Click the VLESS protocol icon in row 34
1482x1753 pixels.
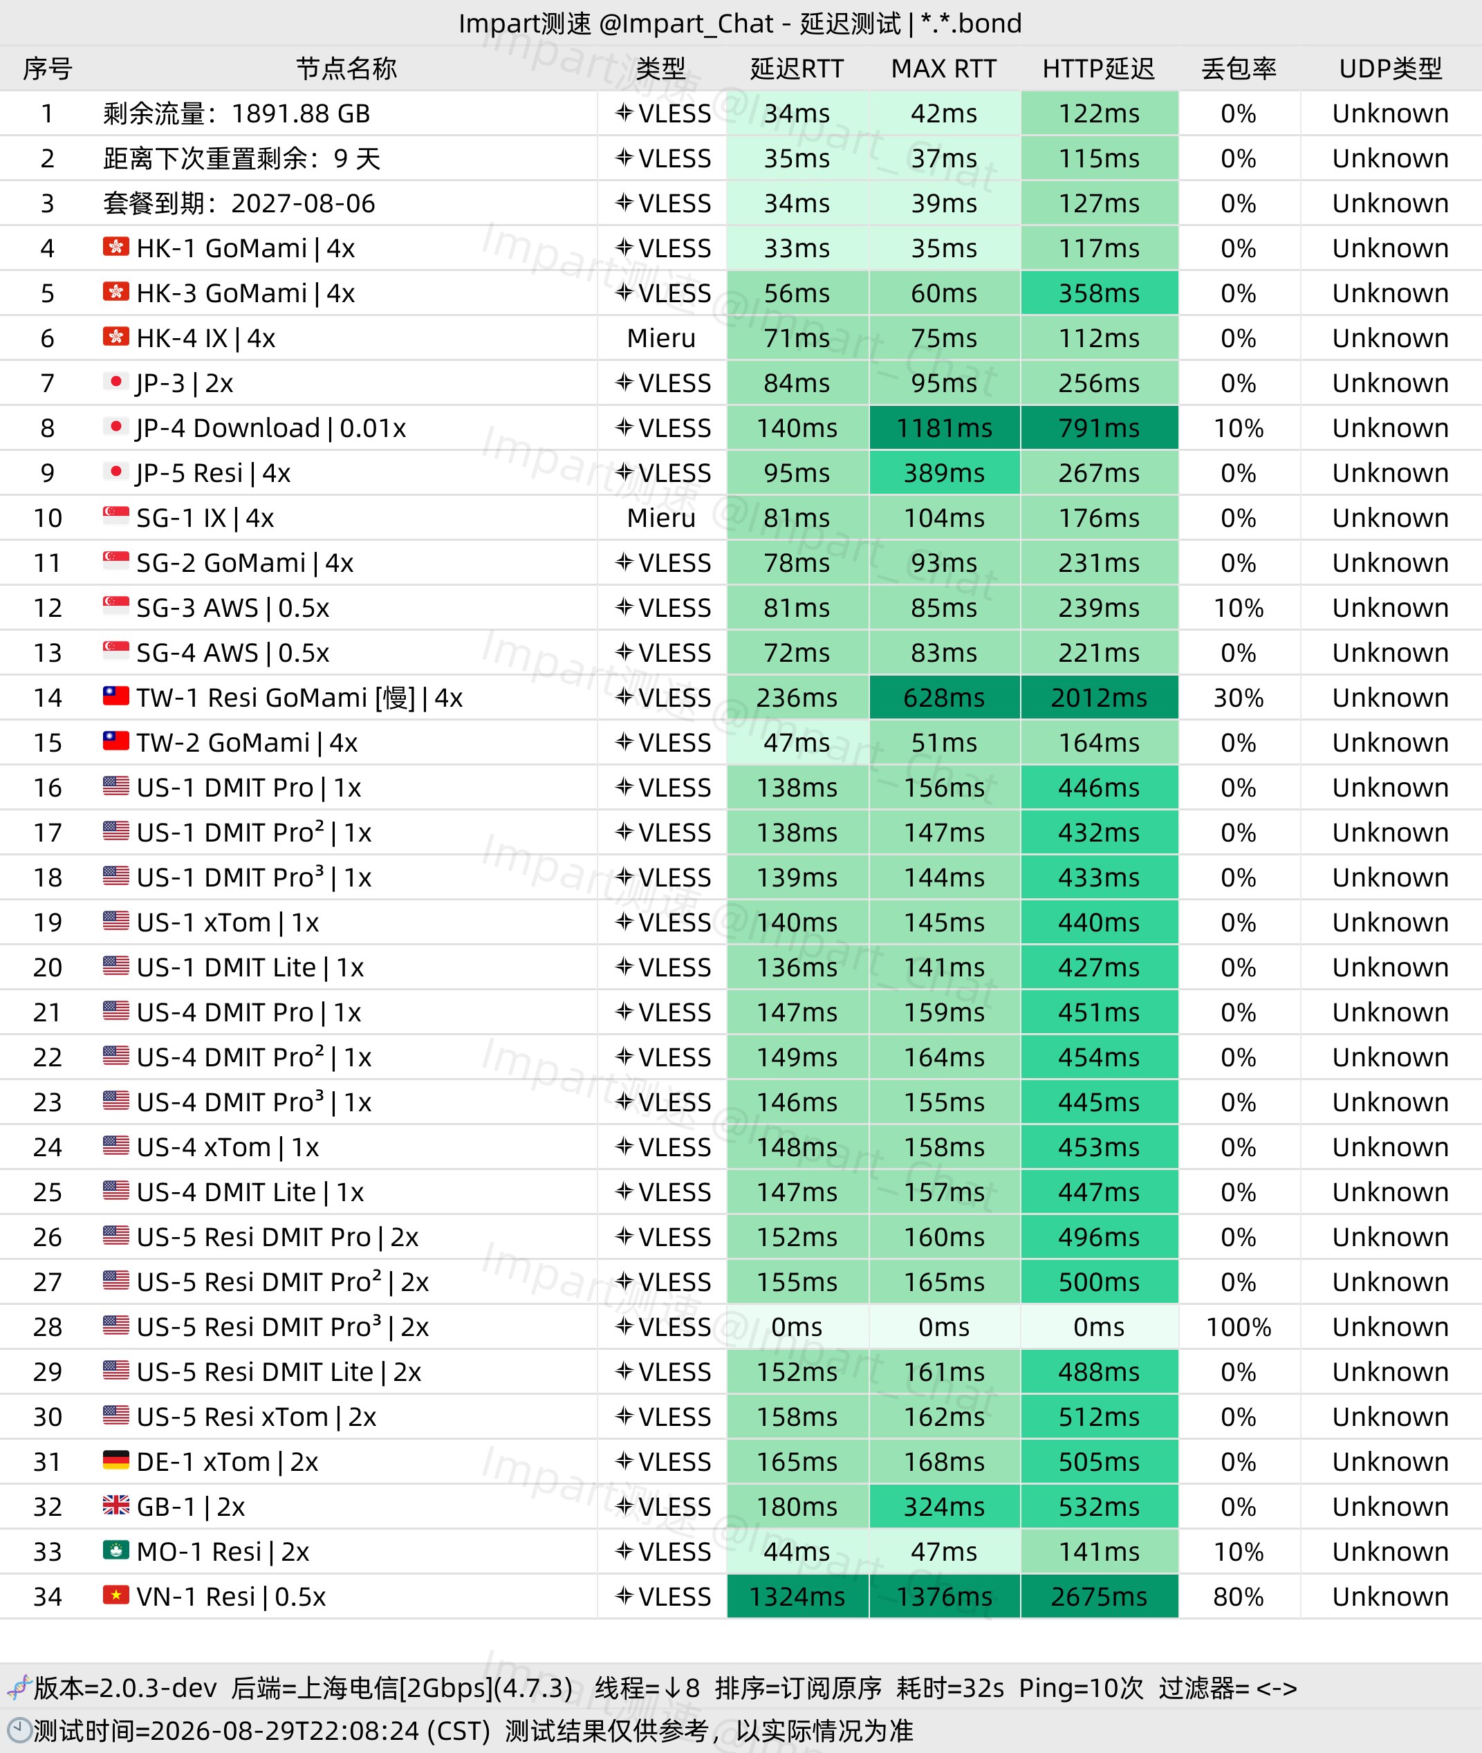(624, 1596)
